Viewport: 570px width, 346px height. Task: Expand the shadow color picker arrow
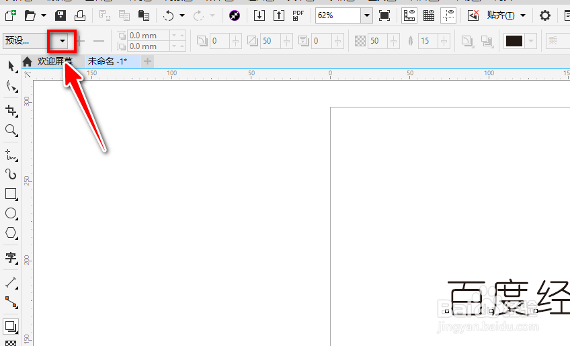point(531,41)
